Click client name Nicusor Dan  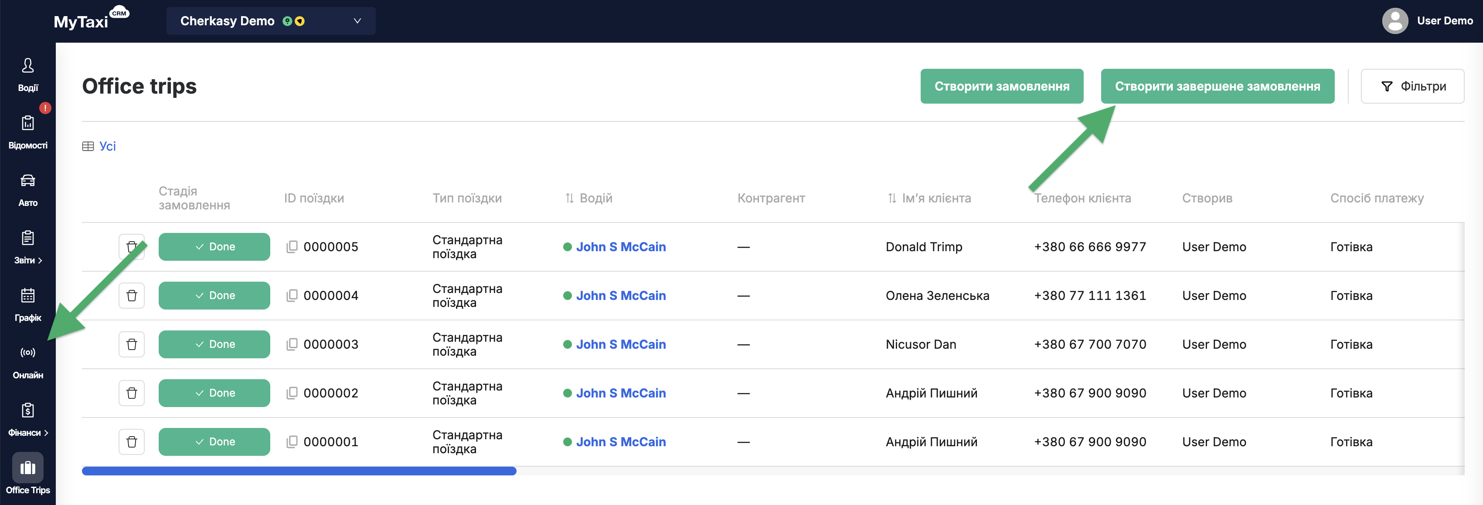coord(921,344)
